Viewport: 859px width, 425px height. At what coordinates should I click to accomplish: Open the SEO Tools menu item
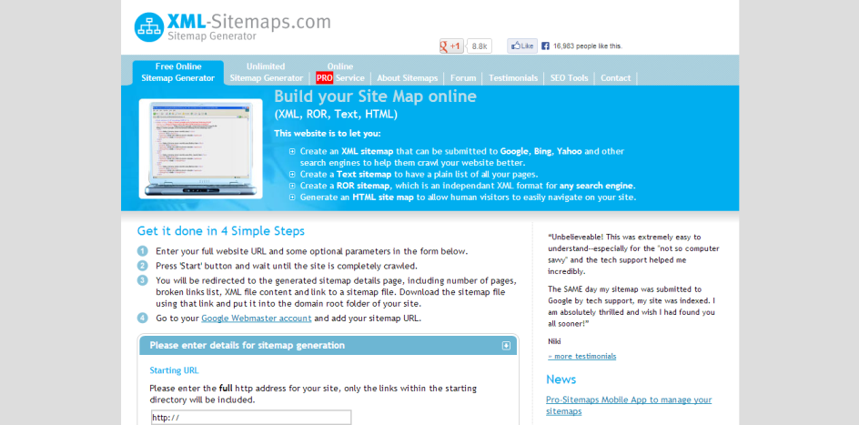(570, 77)
